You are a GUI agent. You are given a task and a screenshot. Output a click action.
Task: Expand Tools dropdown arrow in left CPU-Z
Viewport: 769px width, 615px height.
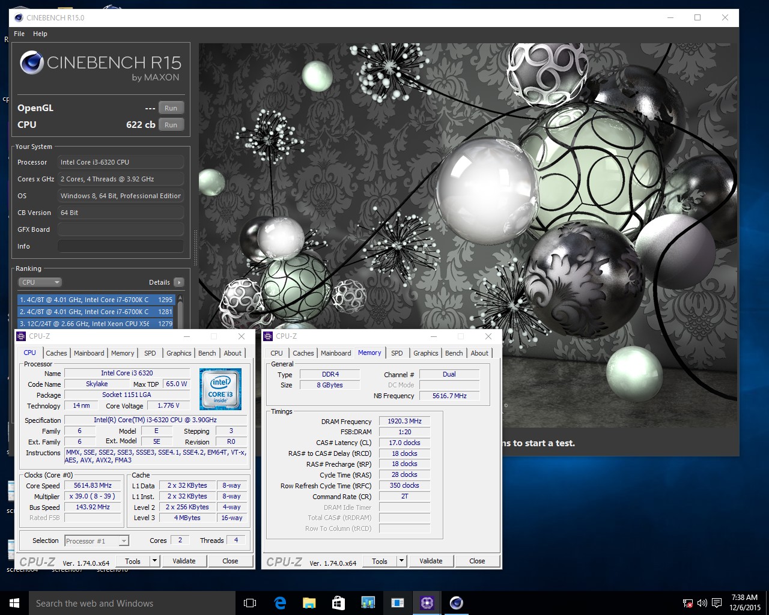click(x=154, y=561)
